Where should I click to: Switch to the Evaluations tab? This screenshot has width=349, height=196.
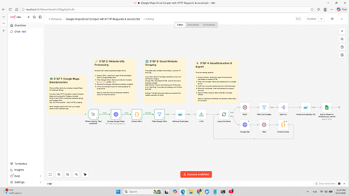[x=209, y=25]
